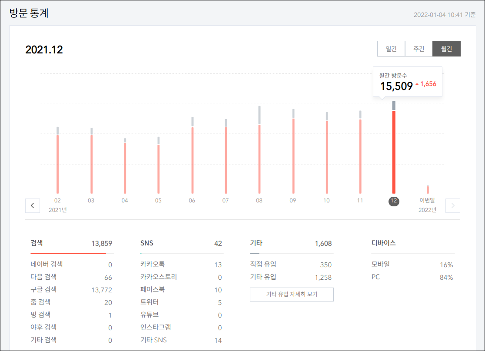This screenshot has height=351, width=485.
Task: Click the 모바일 device row
Action: click(x=412, y=265)
